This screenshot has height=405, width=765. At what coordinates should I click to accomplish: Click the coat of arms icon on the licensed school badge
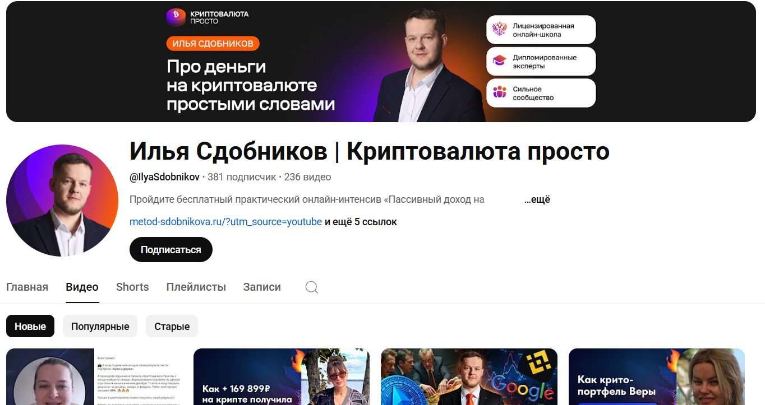click(x=499, y=30)
